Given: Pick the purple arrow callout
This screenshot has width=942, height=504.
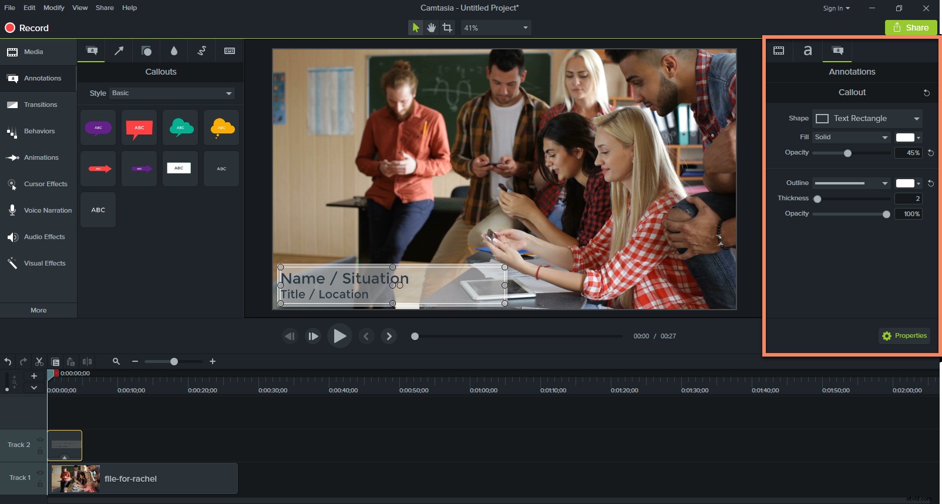Looking at the screenshot, I should (x=139, y=169).
